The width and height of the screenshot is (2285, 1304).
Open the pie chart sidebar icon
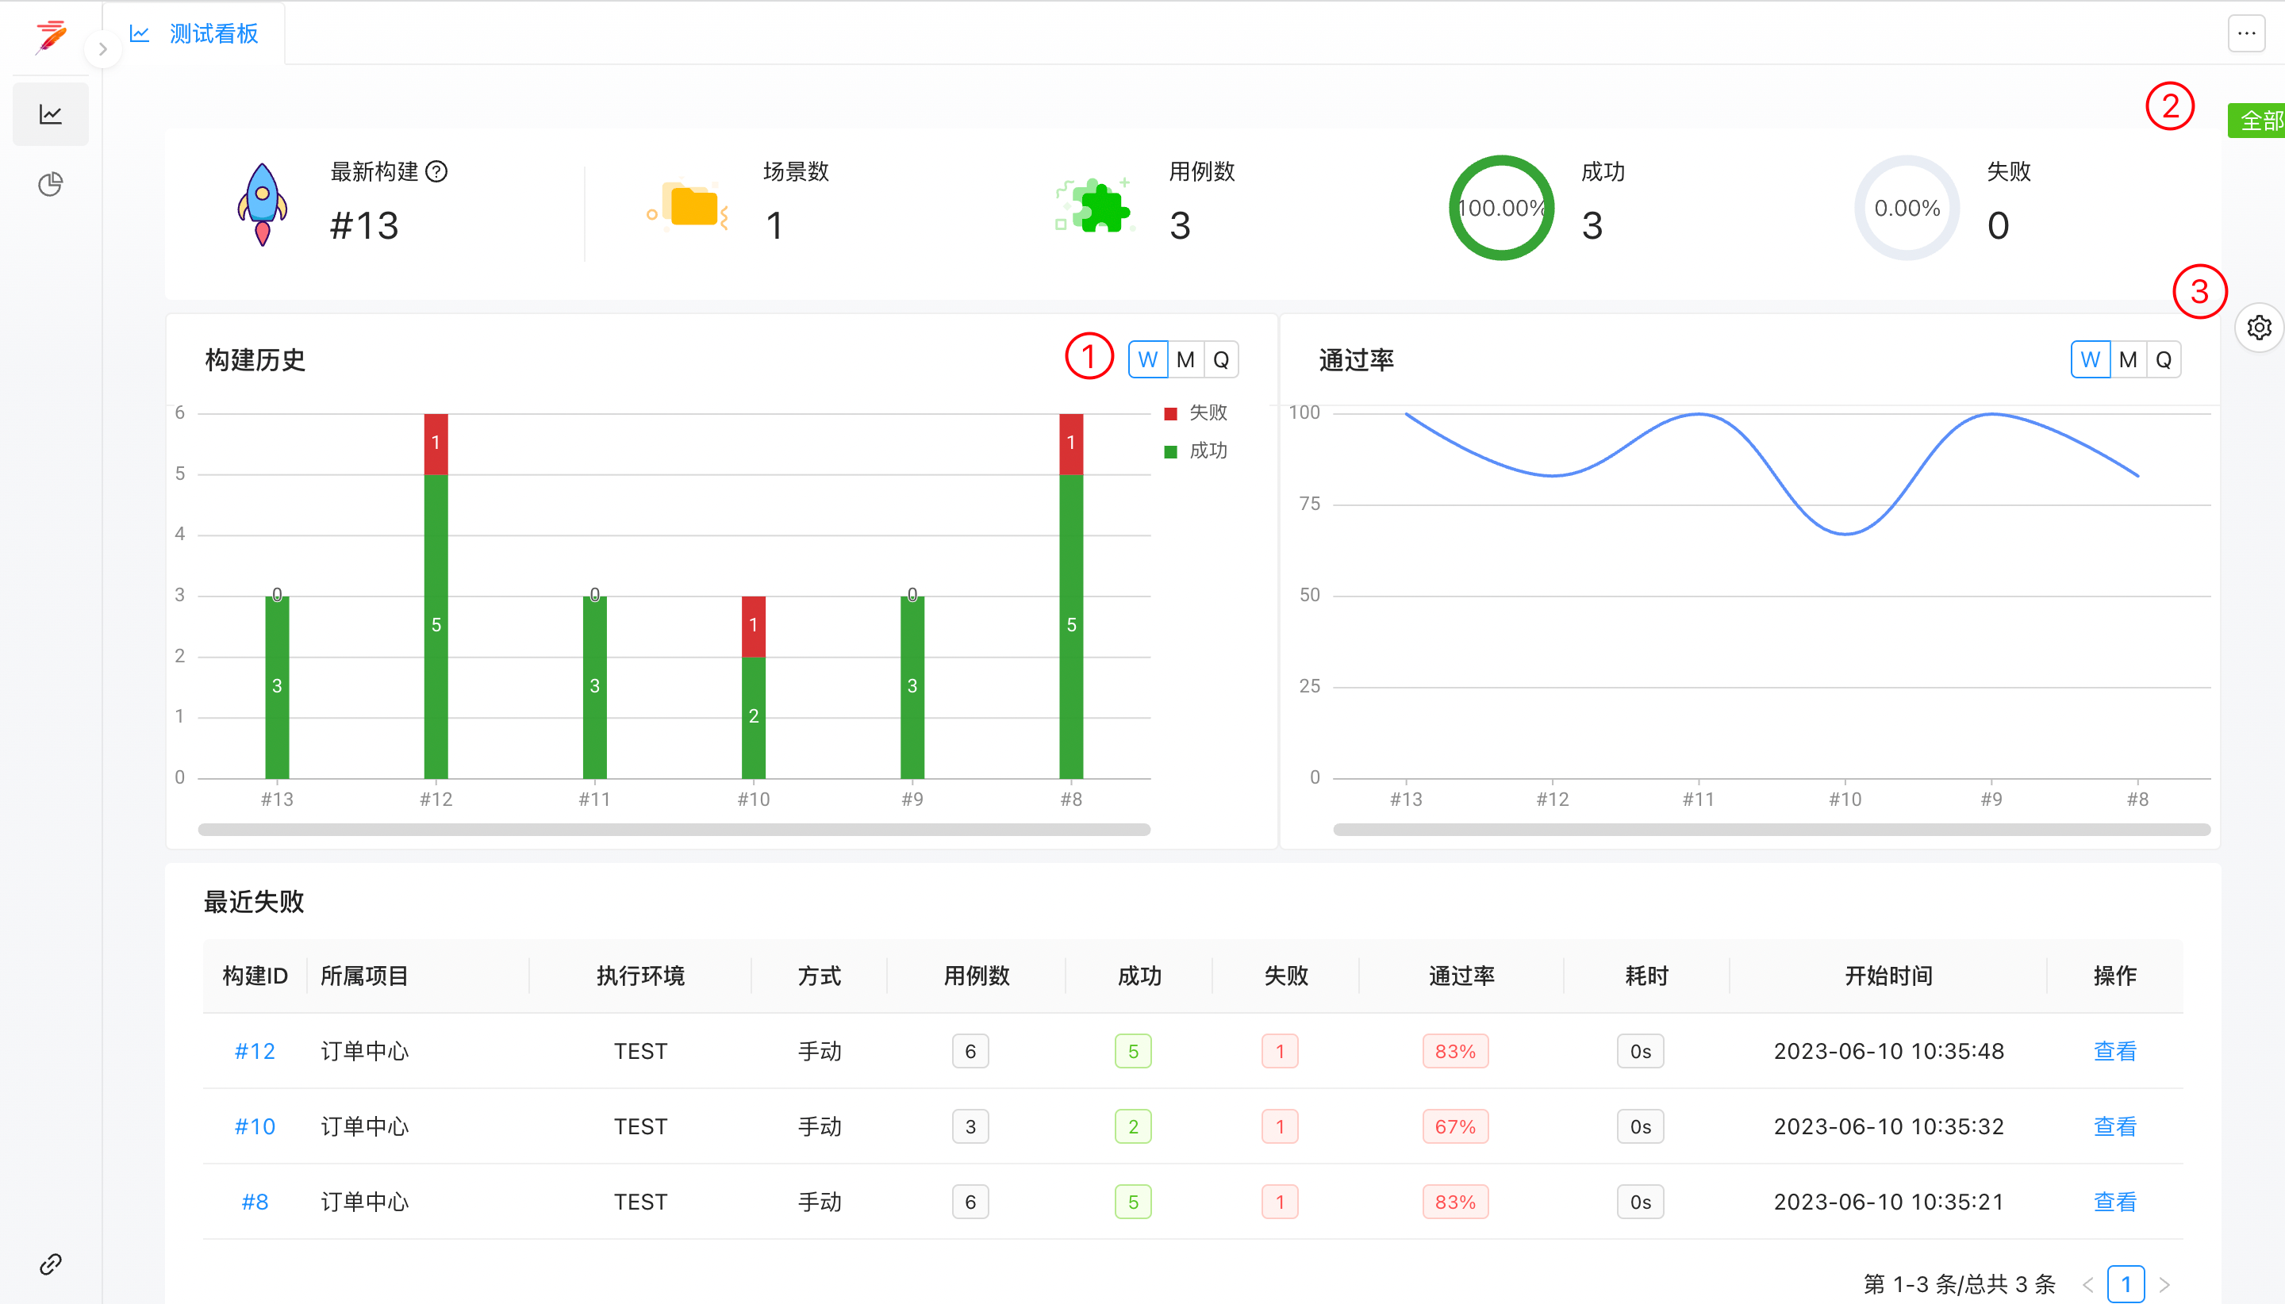tap(50, 185)
